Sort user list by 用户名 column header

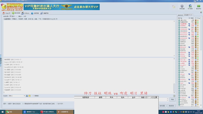(x=183, y=18)
